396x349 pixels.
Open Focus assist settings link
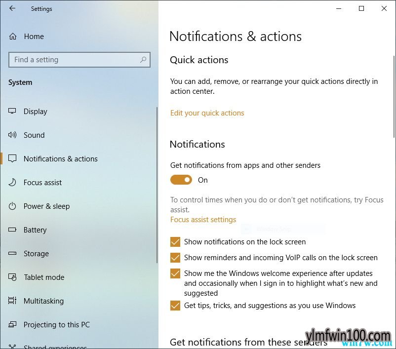pos(203,220)
